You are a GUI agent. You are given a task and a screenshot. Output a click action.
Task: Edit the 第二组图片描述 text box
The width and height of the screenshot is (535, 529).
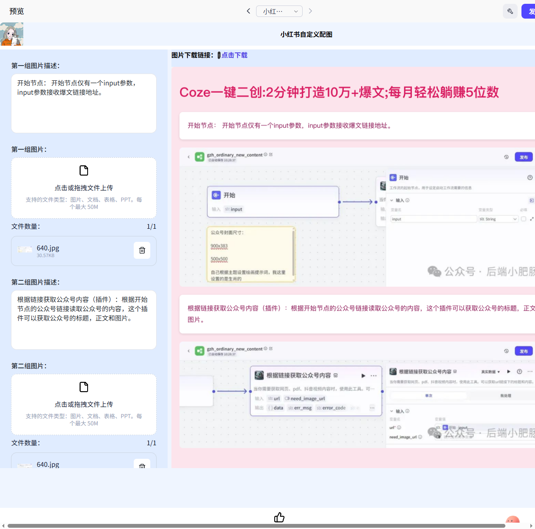pos(84,320)
